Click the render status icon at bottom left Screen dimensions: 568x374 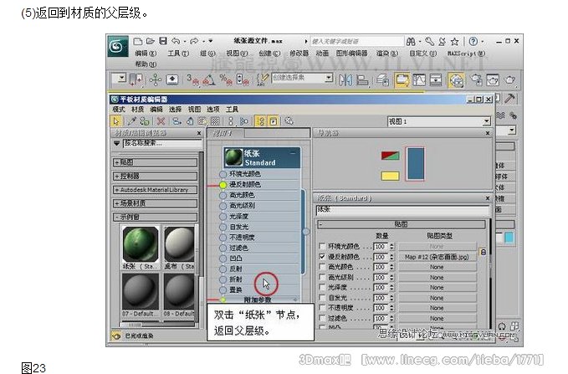(x=116, y=336)
